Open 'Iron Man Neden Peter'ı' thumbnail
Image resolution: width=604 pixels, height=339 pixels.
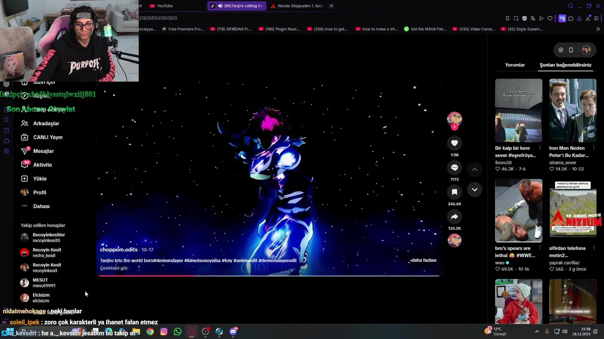point(573,111)
